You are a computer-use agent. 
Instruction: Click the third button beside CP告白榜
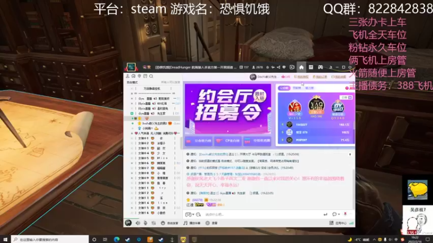tap(257, 141)
